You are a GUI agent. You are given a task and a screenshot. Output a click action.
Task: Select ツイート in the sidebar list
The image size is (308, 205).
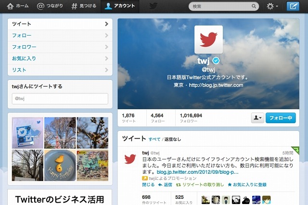(x=60, y=24)
